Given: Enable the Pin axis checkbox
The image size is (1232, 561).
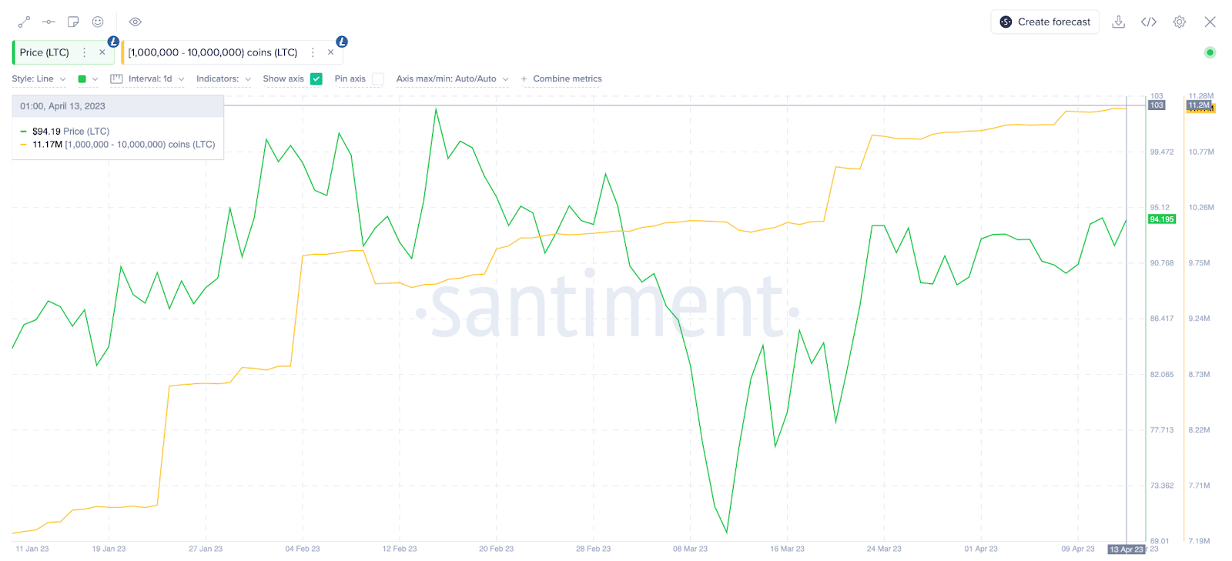Looking at the screenshot, I should (378, 79).
